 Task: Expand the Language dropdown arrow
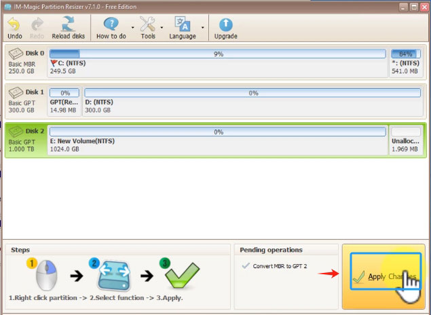(202, 27)
